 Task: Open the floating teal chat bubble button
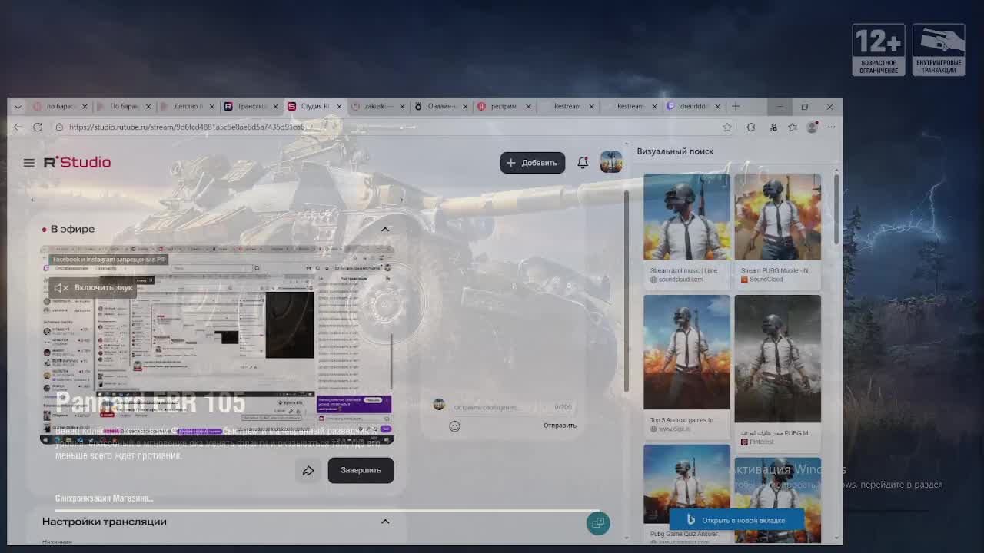598,523
